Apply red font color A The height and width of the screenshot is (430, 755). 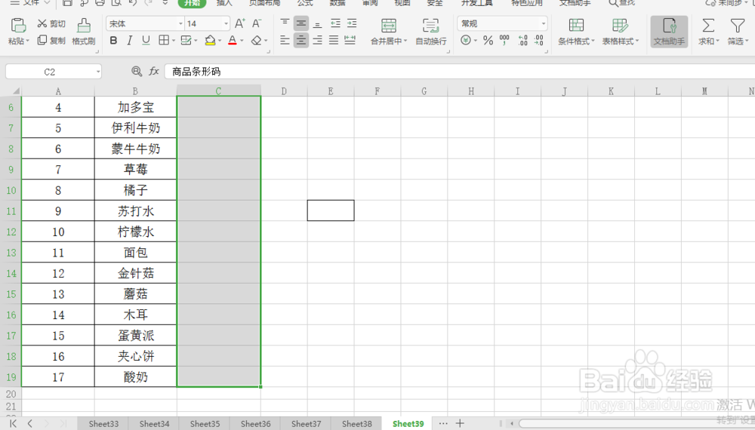click(233, 41)
